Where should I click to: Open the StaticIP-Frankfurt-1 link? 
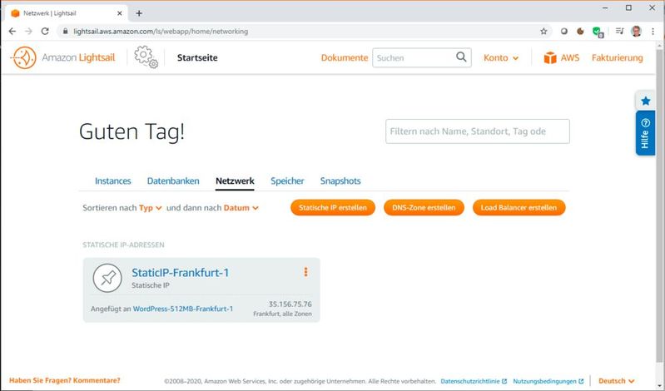[181, 273]
